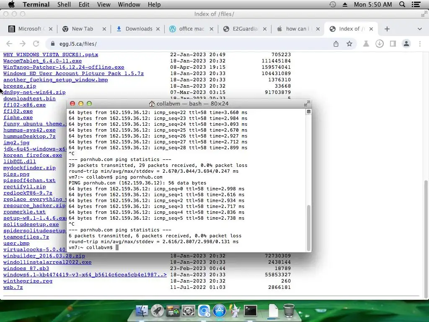Click the browser forward arrow
Screen dimensions: 429x322
coord(23,44)
